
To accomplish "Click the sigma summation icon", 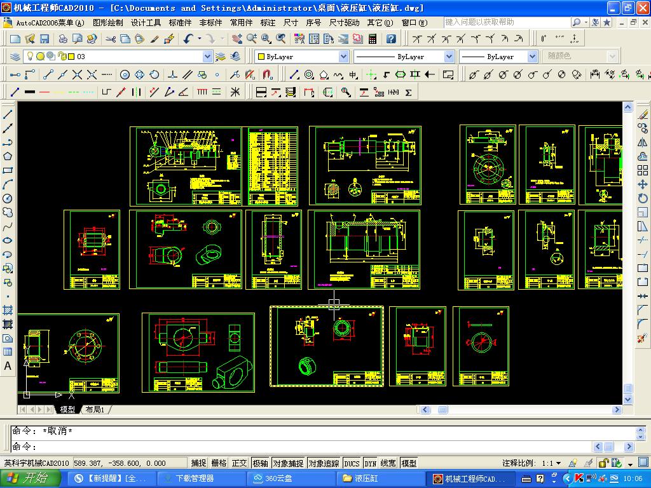I will point(409,92).
